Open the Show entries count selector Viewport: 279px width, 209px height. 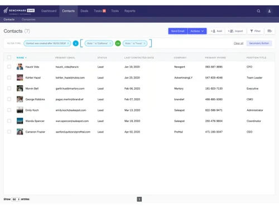pos(16,200)
